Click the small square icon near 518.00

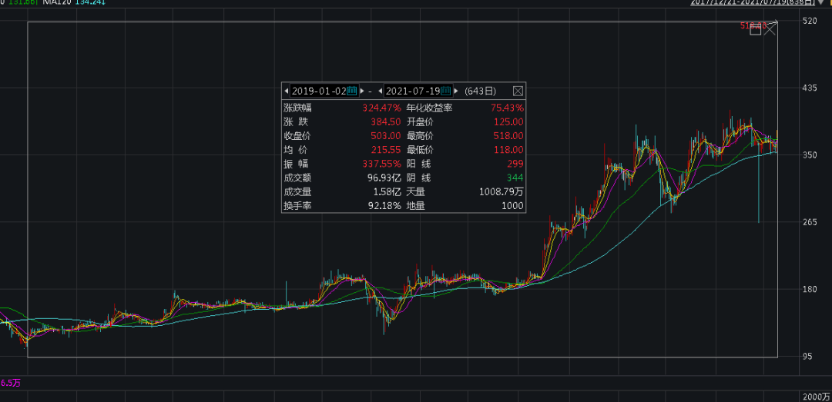coord(755,30)
